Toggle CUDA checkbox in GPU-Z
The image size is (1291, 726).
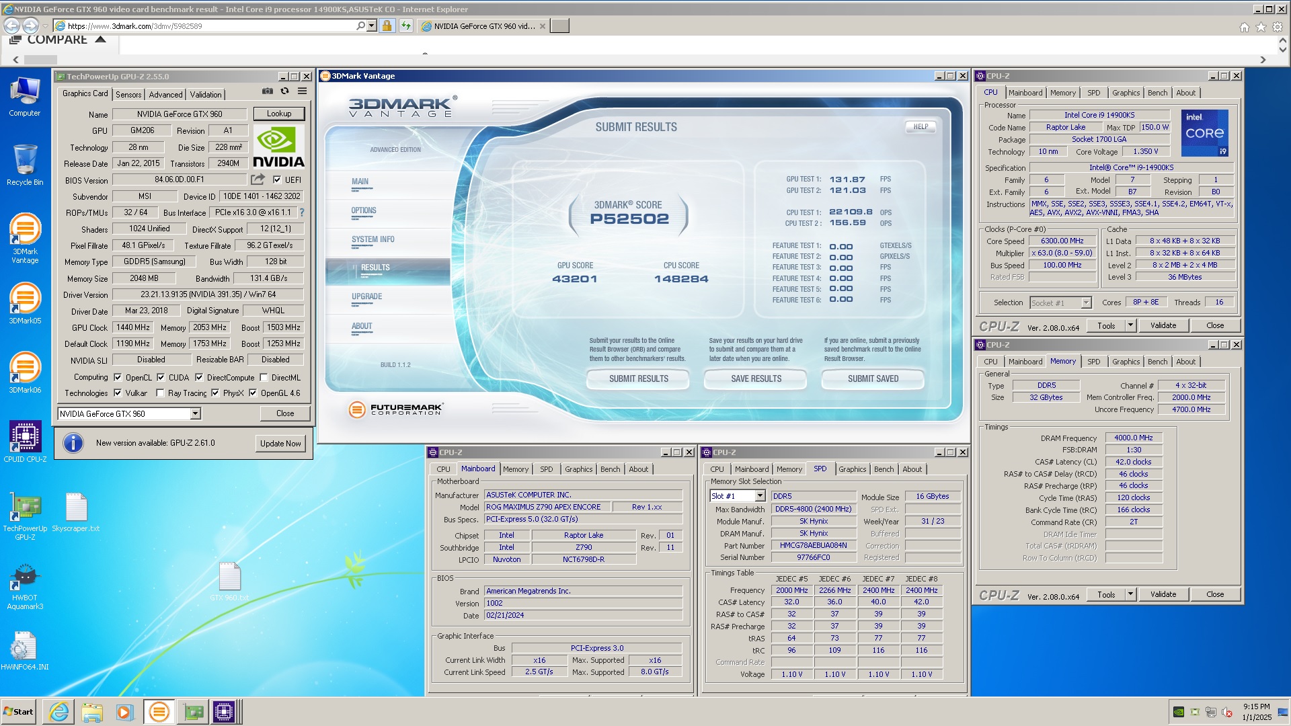161,377
